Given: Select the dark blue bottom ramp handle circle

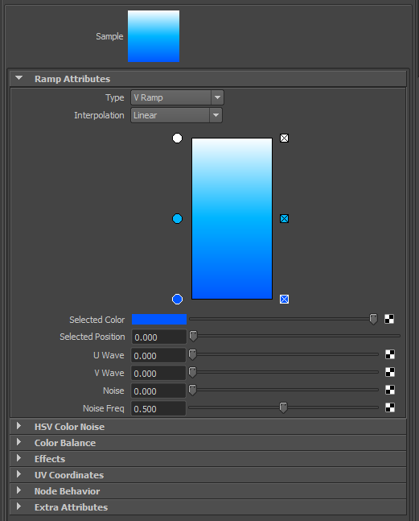Looking at the screenshot, I should [x=177, y=299].
